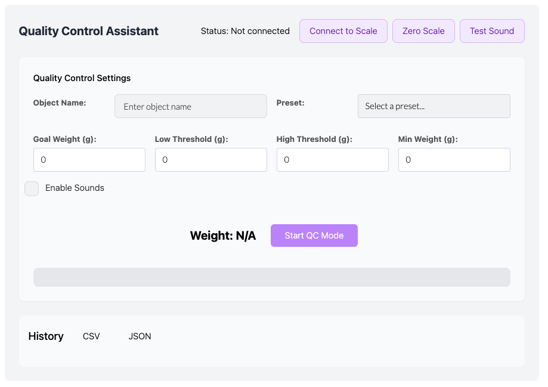
Task: Select the Goal Weight input box
Action: (89, 160)
